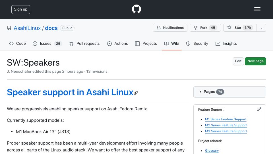Go to the Projects tab
This screenshot has height=154, width=273.
pyautogui.click(x=146, y=43)
